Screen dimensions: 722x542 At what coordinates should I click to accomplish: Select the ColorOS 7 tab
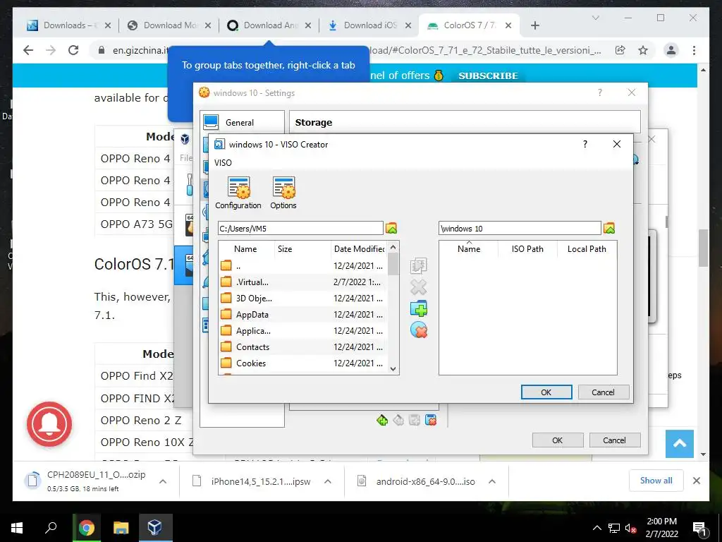tap(468, 25)
